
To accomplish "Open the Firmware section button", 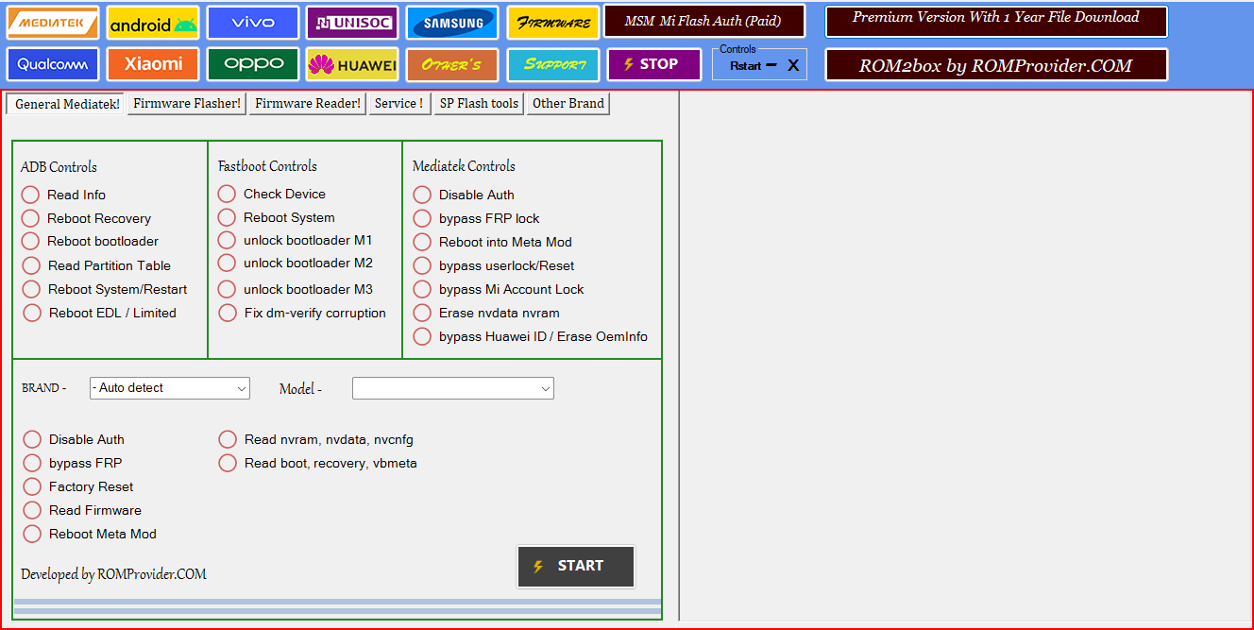I will pyautogui.click(x=552, y=23).
